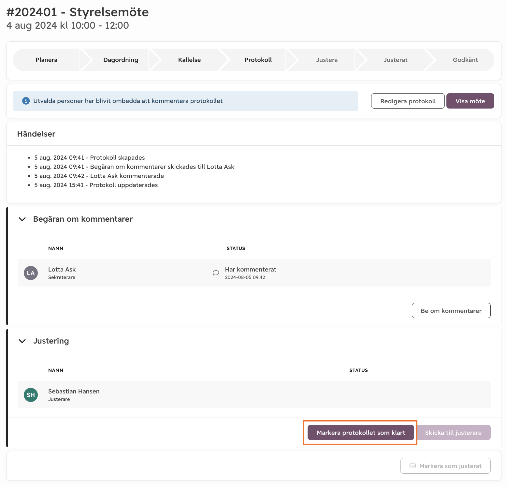
Task: Click the '#202401 - Styrelsemöte' title
Action: tap(78, 12)
